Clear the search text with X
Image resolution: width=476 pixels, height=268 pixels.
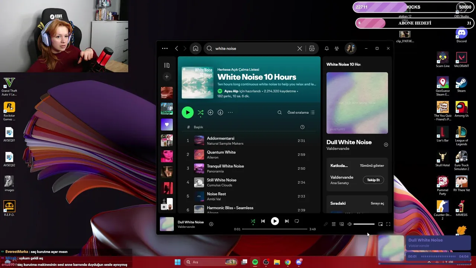click(299, 48)
